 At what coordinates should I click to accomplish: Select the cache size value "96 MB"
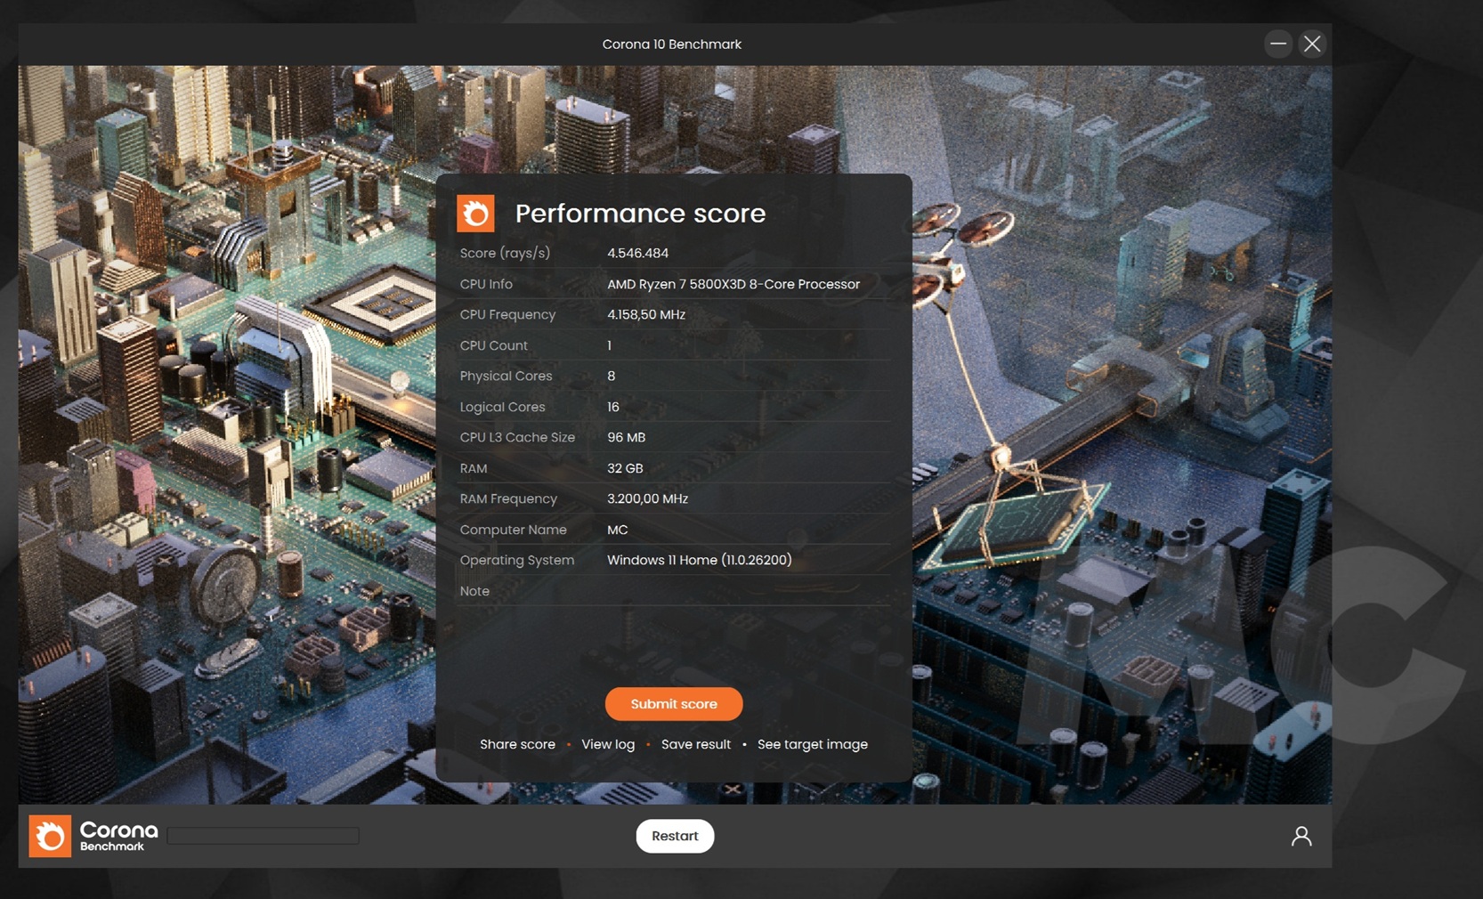click(x=627, y=437)
